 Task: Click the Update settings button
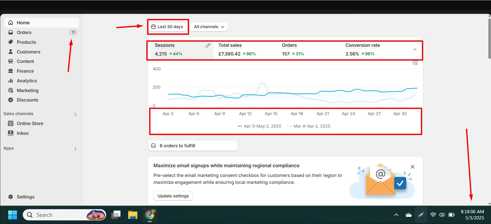[x=173, y=196]
